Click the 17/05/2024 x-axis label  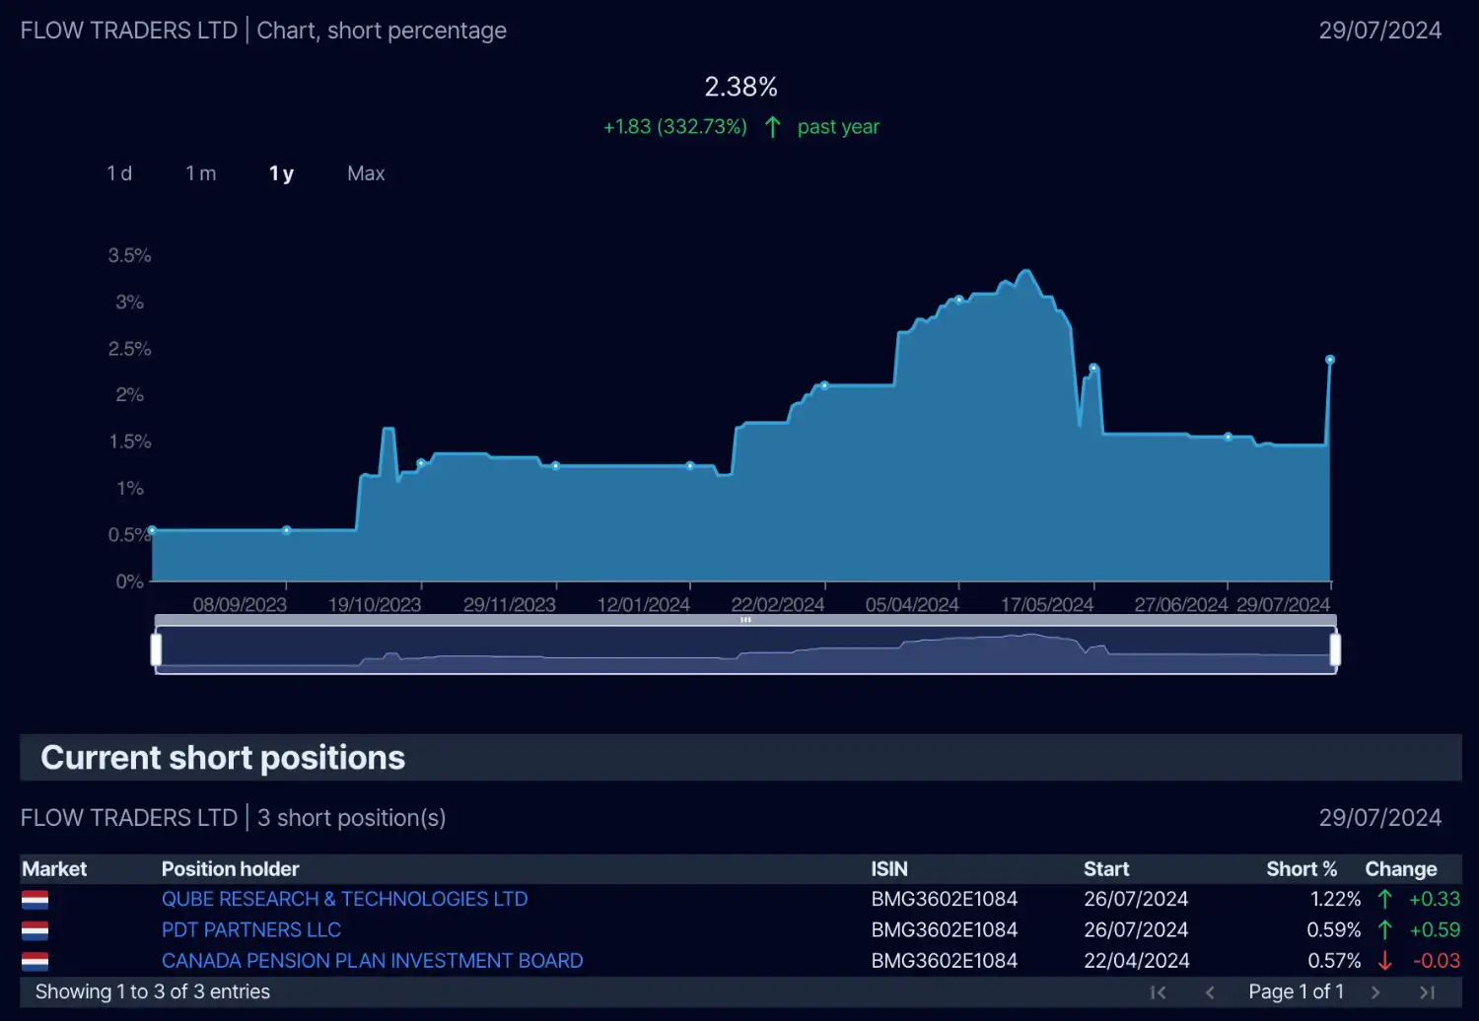[x=1047, y=604]
